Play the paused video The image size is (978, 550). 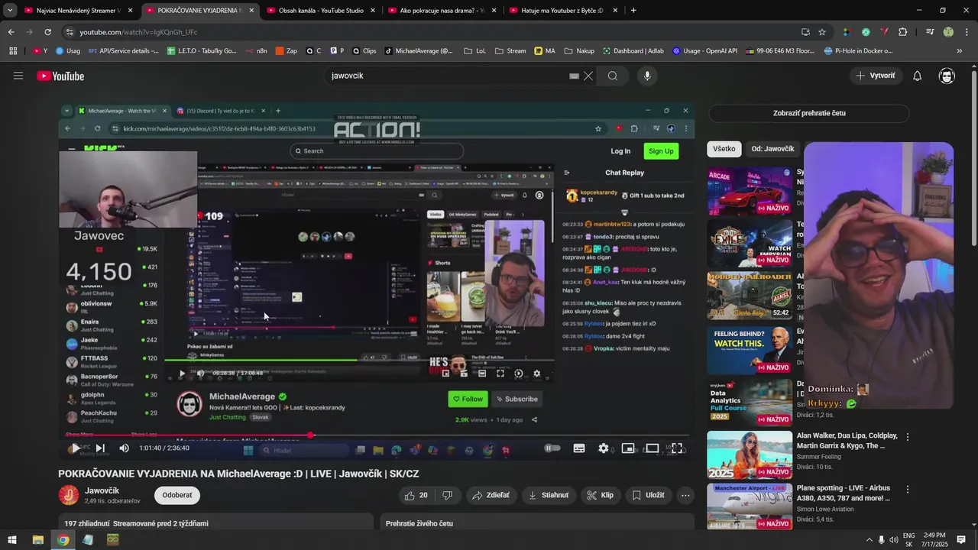pyautogui.click(x=75, y=448)
